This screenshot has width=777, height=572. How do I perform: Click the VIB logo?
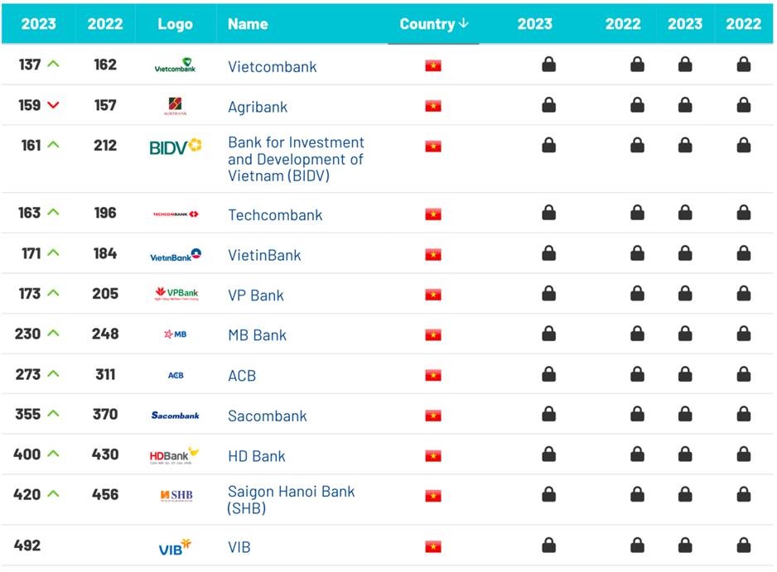point(175,547)
